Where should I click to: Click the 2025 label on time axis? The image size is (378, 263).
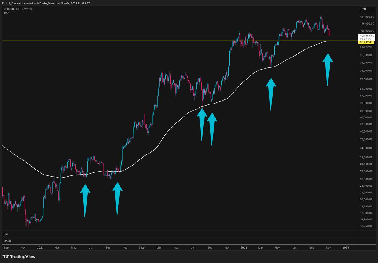244,247
